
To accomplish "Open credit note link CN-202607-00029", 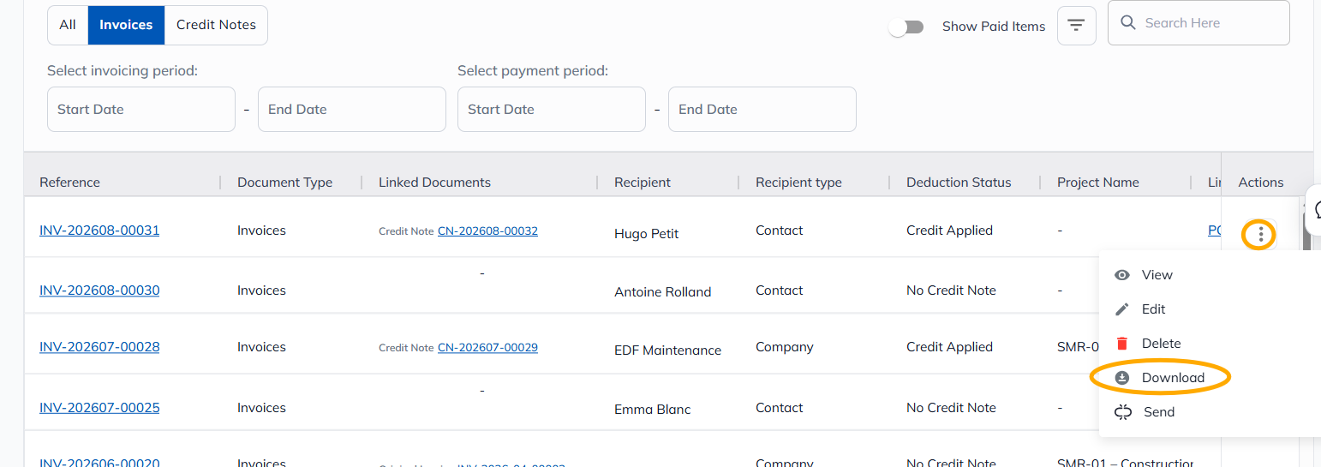I will tap(487, 347).
